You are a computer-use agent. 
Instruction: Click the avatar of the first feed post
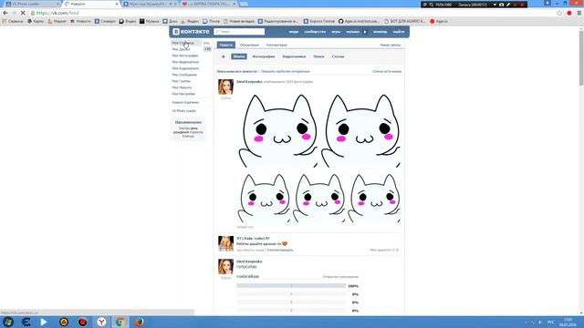point(225,87)
